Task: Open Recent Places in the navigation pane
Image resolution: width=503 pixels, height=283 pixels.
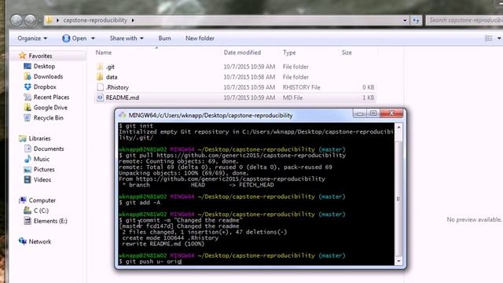Action: pos(51,97)
